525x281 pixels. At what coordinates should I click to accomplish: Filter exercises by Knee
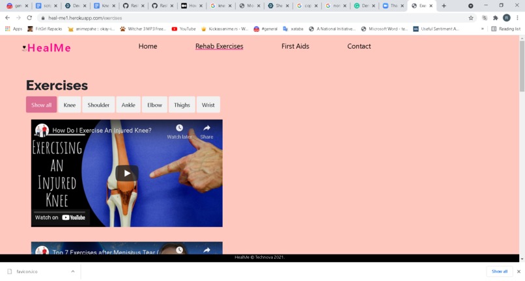[69, 105]
